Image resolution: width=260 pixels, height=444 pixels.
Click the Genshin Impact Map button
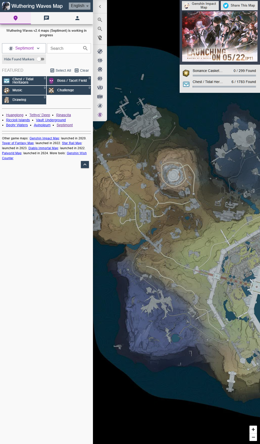tap(200, 6)
